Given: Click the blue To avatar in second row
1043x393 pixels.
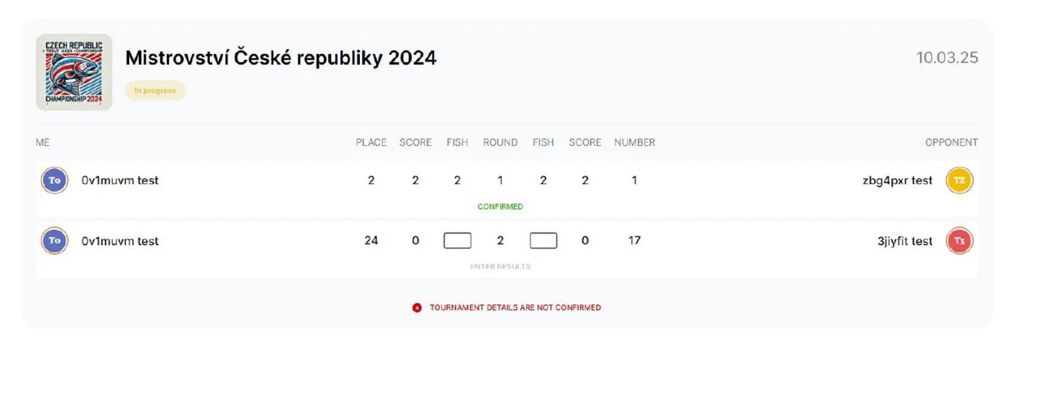Looking at the screenshot, I should 55,241.
